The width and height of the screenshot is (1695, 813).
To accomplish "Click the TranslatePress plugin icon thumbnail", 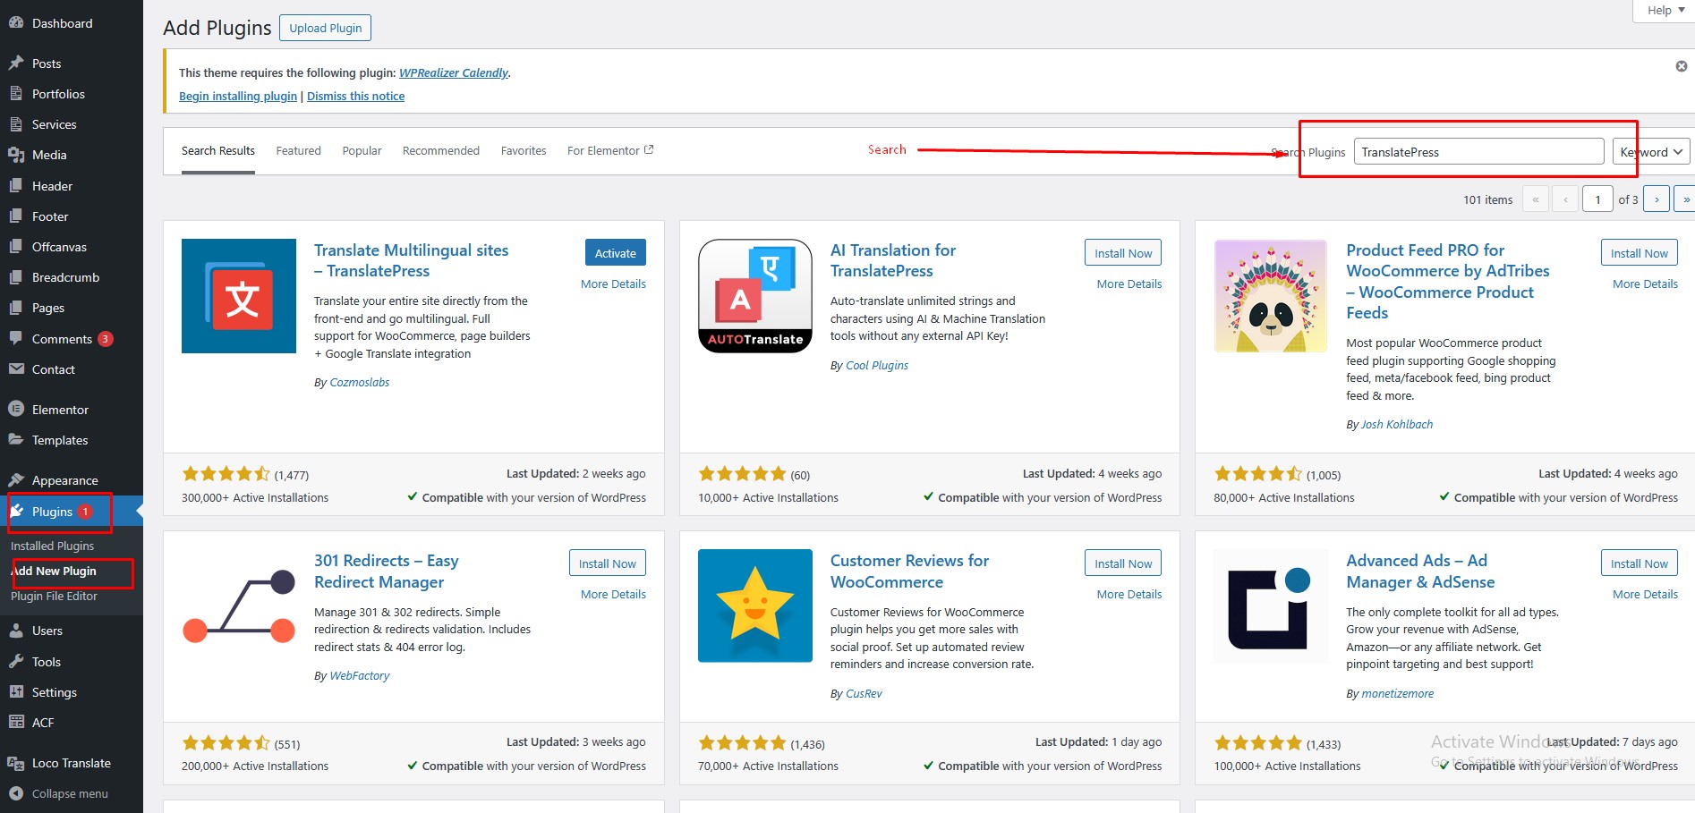I will [238, 296].
